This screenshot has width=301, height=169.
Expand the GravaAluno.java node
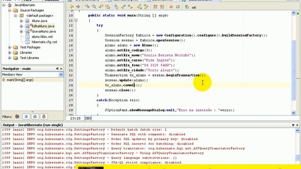21,31
